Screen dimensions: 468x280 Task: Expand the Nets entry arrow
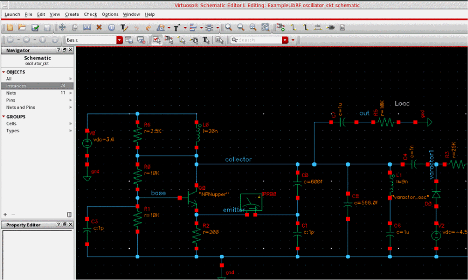71,93
